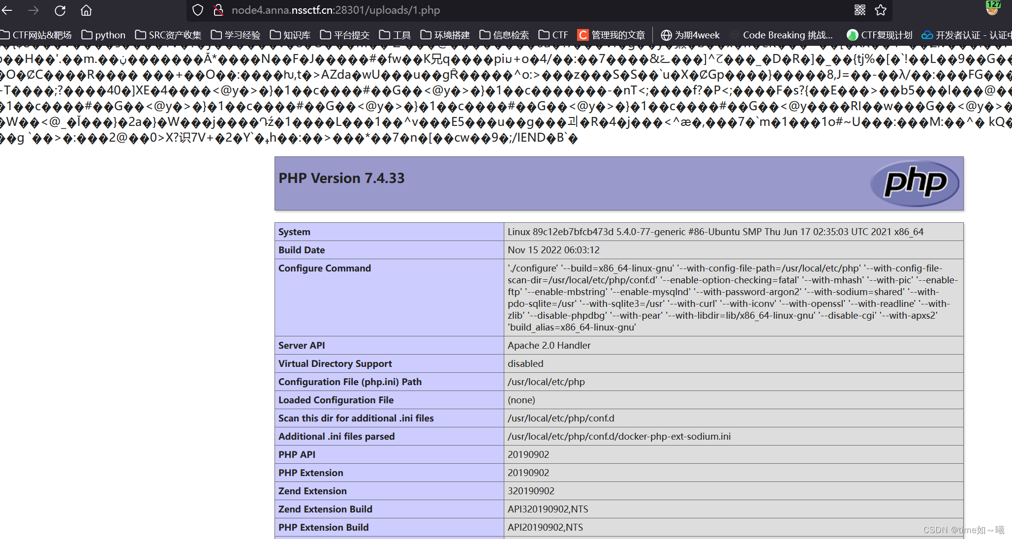Open the 环境搭建 bookmark folder
The image size is (1012, 539).
tap(445, 35)
